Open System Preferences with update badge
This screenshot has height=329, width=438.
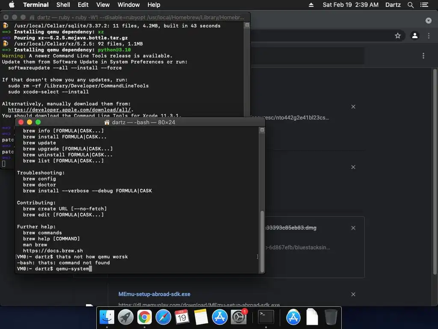239,317
